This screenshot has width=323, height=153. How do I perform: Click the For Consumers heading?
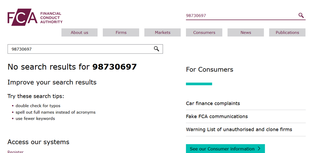(x=210, y=69)
